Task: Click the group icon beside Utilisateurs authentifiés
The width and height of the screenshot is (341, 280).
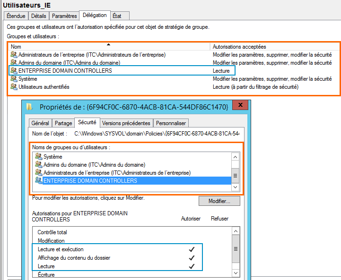Action: point(14,87)
